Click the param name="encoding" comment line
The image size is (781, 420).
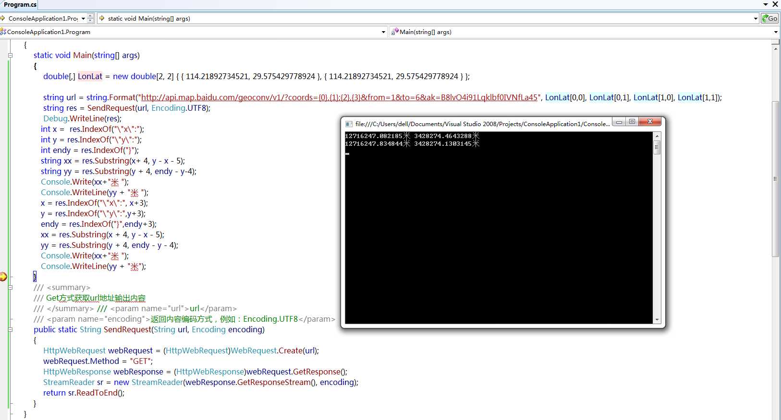[x=184, y=319]
